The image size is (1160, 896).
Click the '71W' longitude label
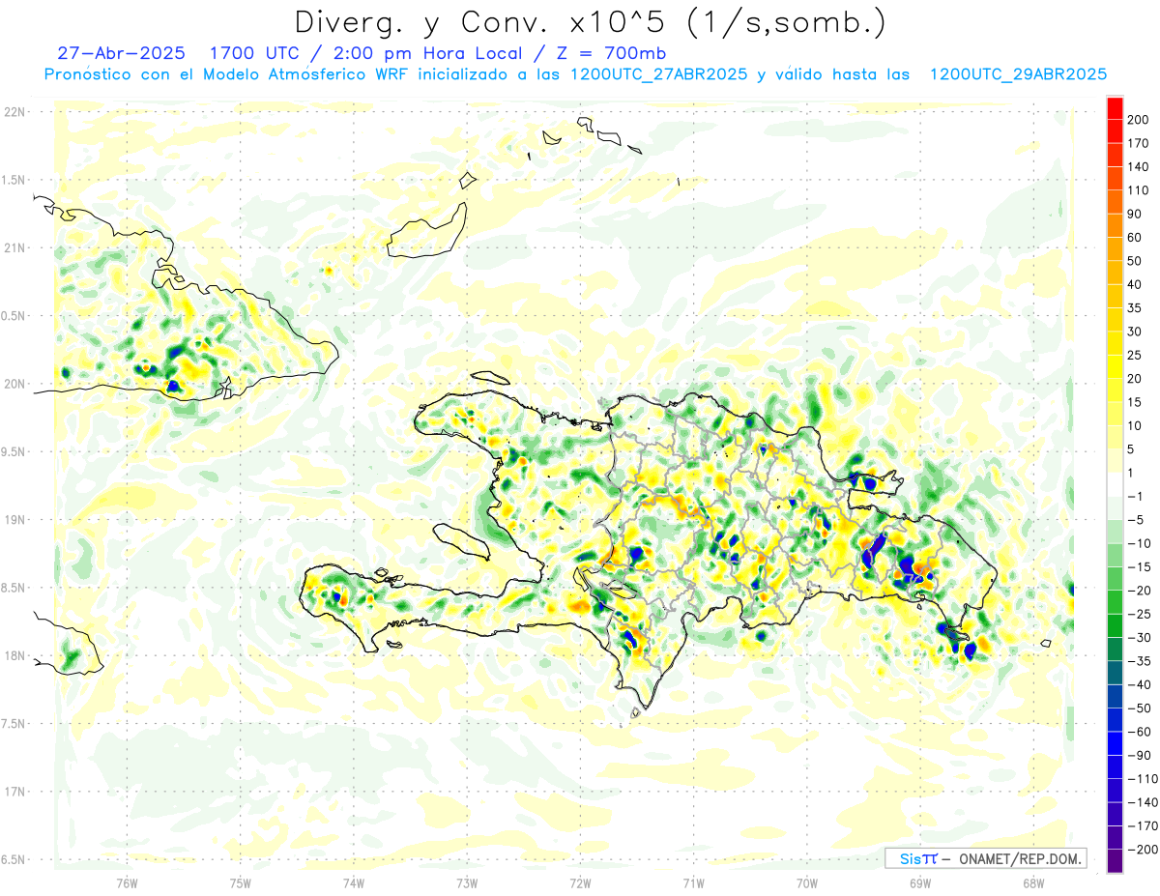coord(693,882)
